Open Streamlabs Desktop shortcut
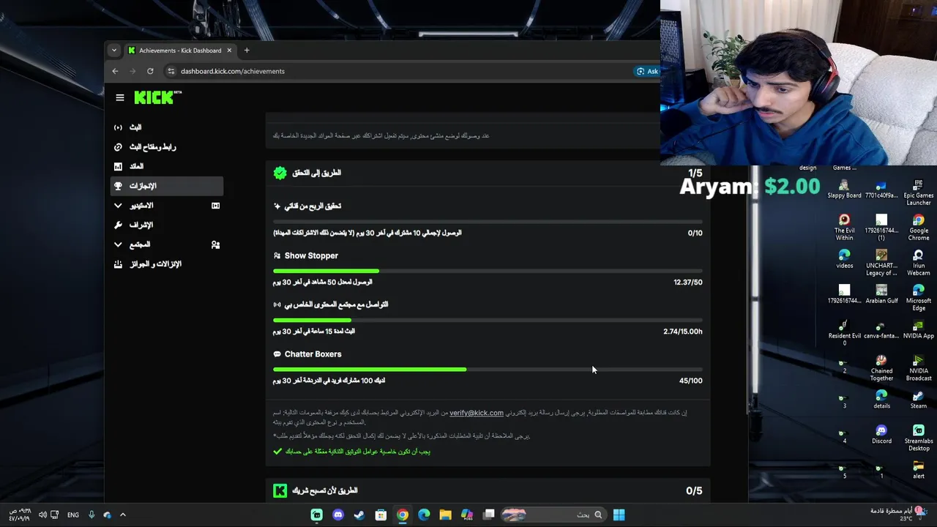 pos(919,438)
